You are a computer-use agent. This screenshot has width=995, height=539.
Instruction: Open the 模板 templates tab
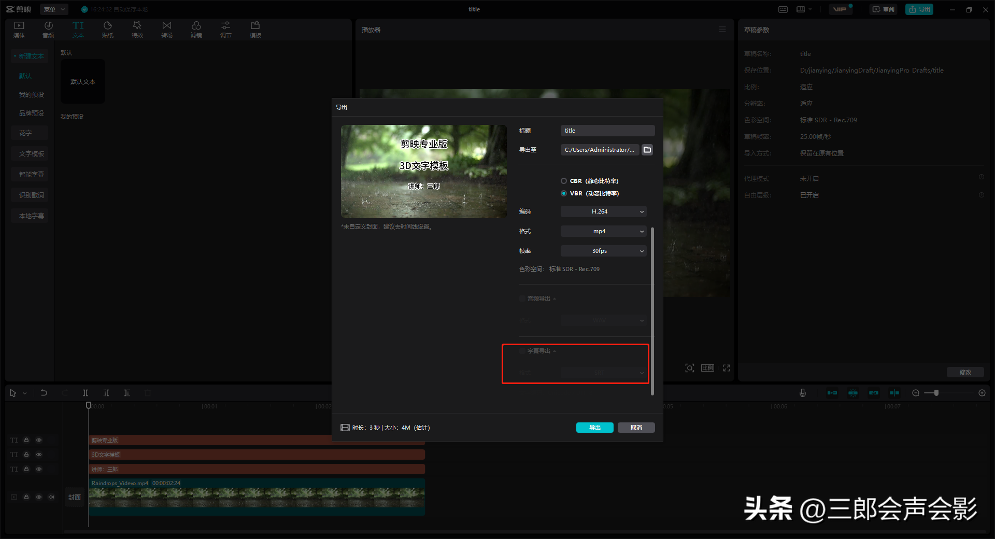coord(255,30)
